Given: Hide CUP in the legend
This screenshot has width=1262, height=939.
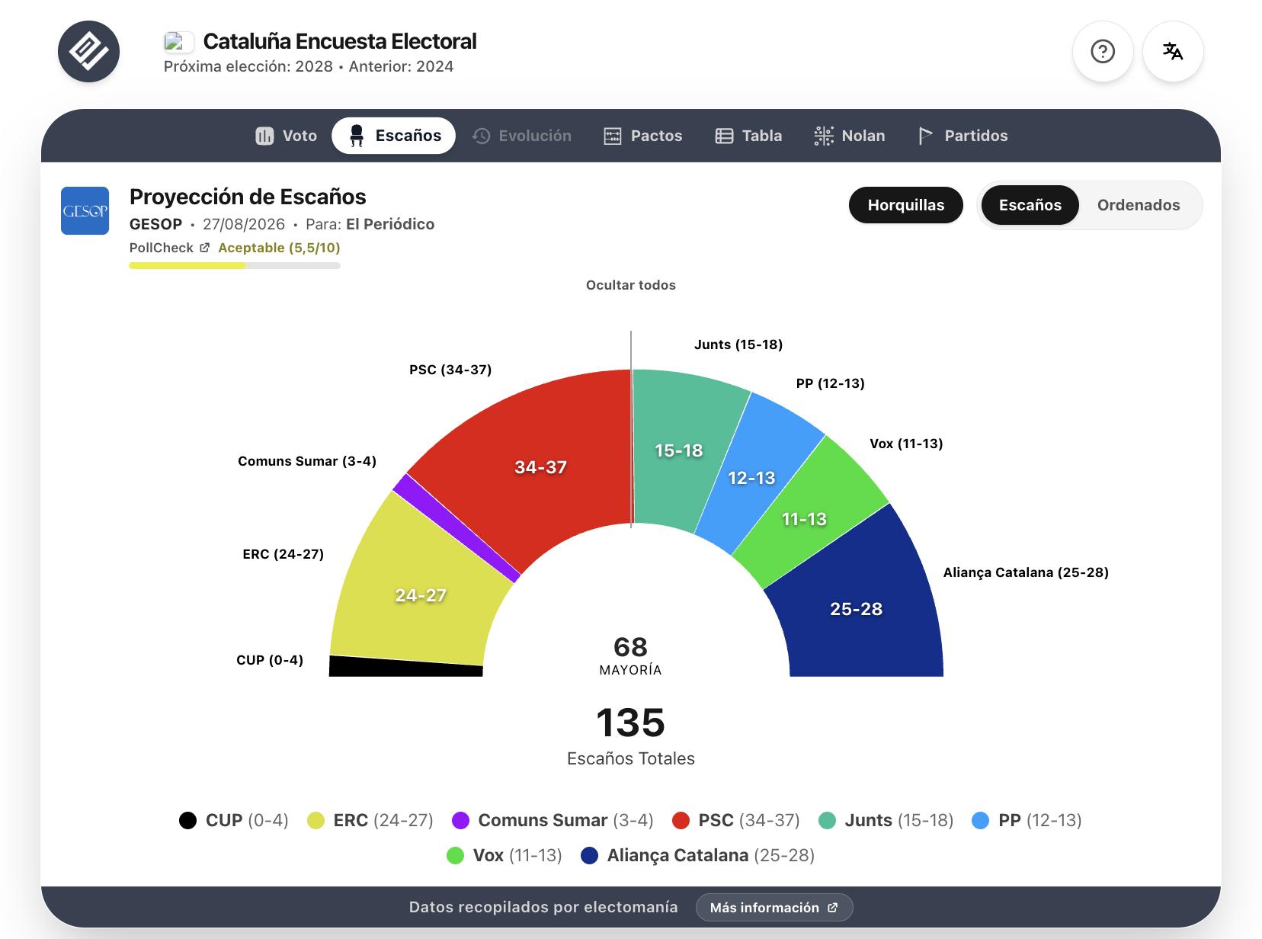Looking at the screenshot, I should tap(234, 820).
